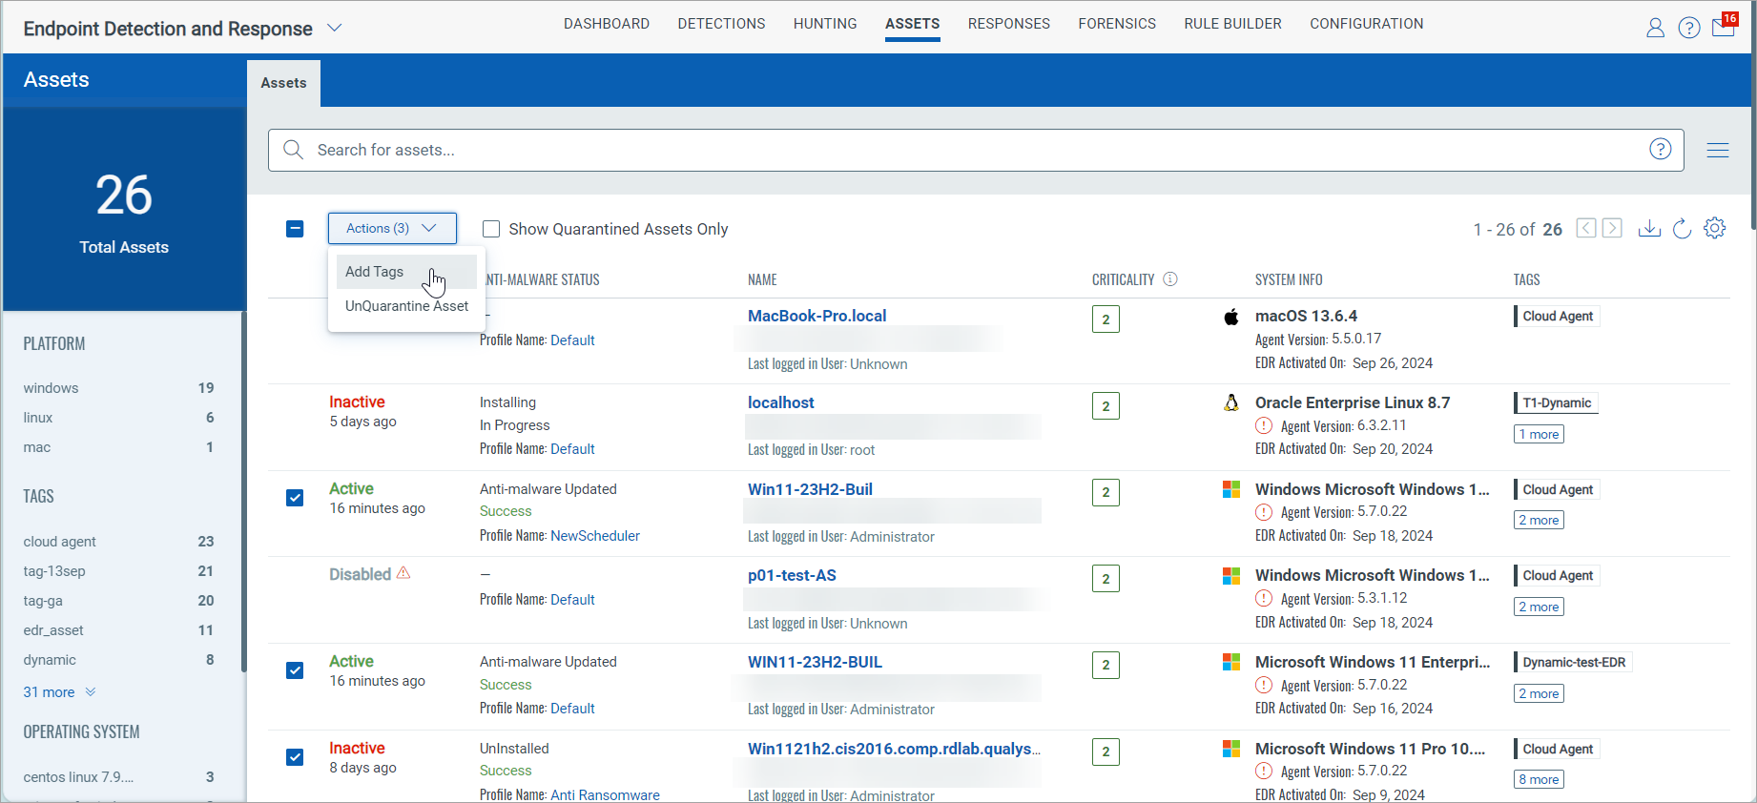The width and height of the screenshot is (1757, 803).
Task: Go to the Dashboard tab
Action: 607,24
